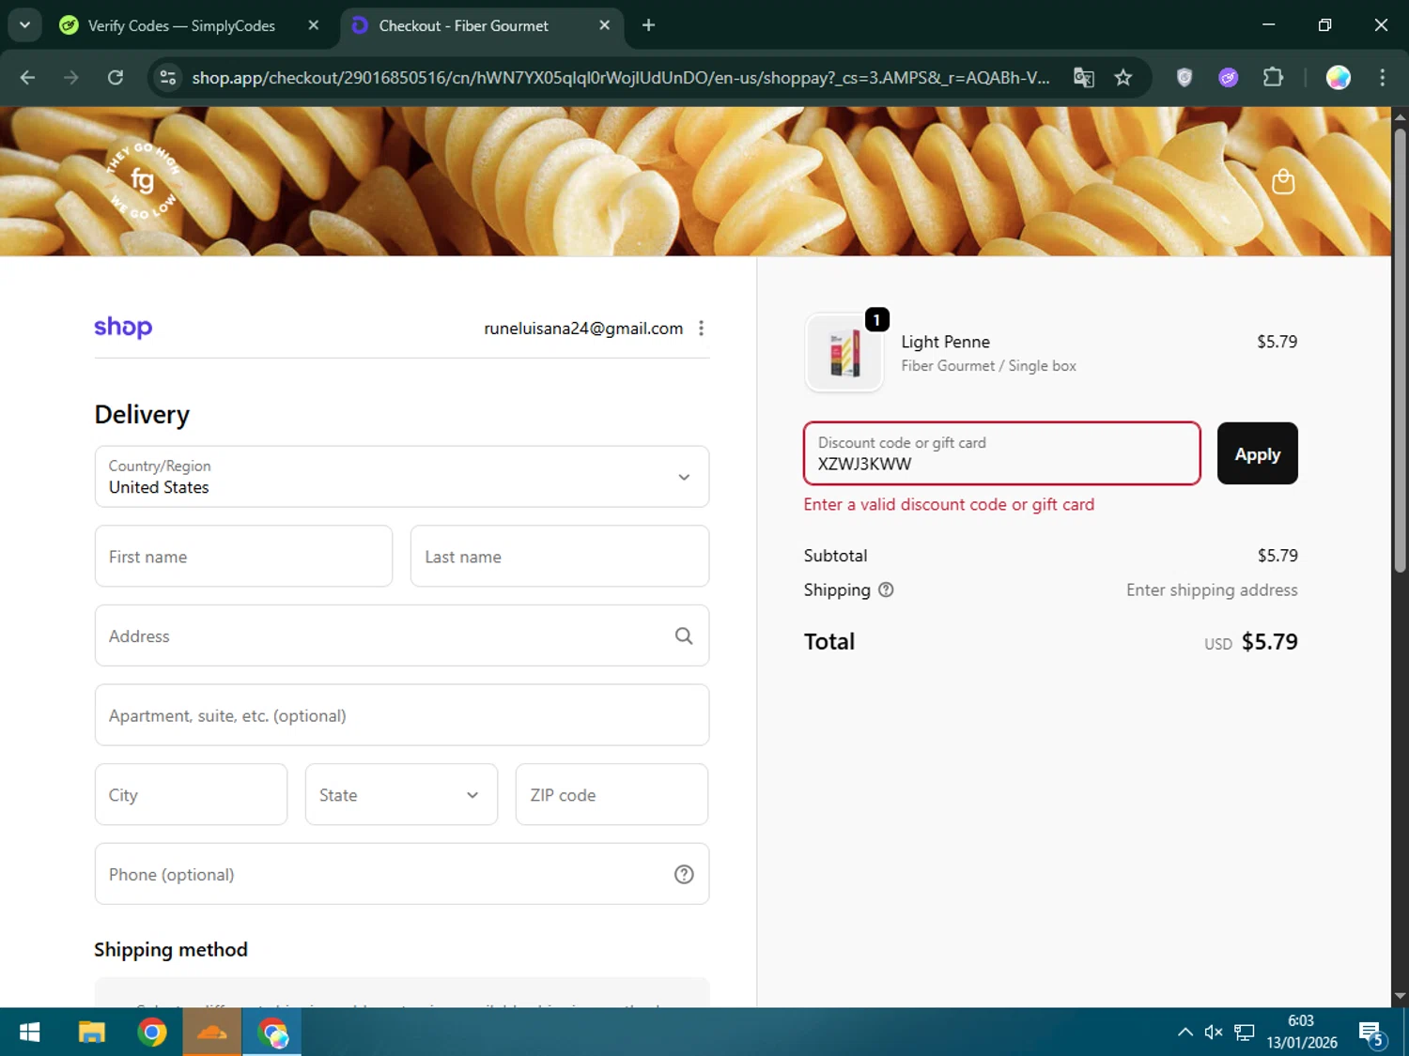Open the Chrome profile avatar

coord(1339,78)
